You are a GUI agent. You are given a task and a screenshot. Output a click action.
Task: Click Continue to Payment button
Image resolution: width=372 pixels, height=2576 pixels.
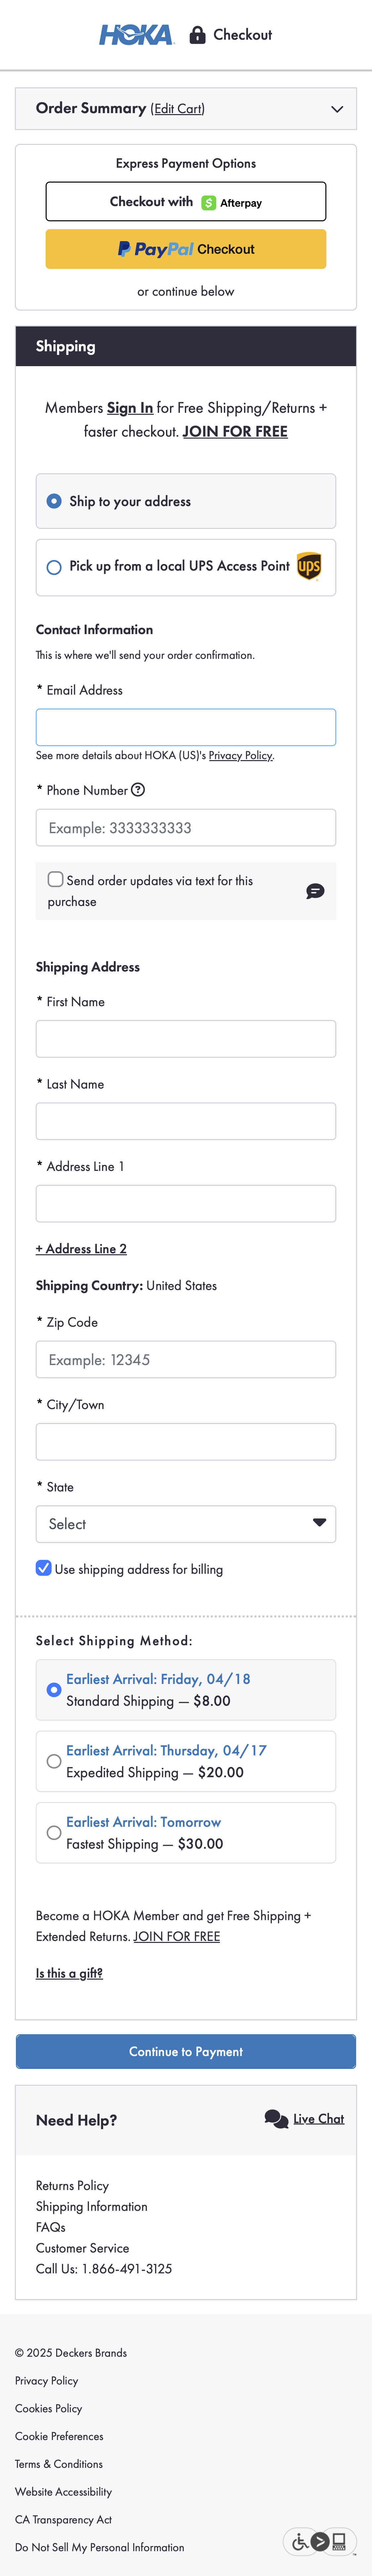pos(186,2051)
